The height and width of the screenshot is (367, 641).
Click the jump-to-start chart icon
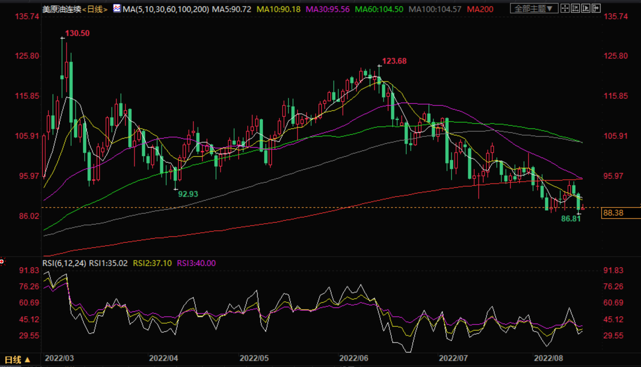click(x=575, y=8)
